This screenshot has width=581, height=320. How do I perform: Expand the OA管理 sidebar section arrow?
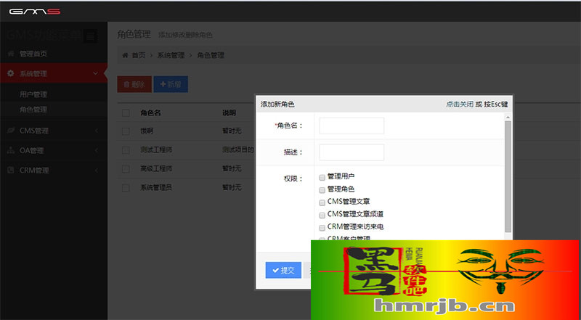[96, 151]
